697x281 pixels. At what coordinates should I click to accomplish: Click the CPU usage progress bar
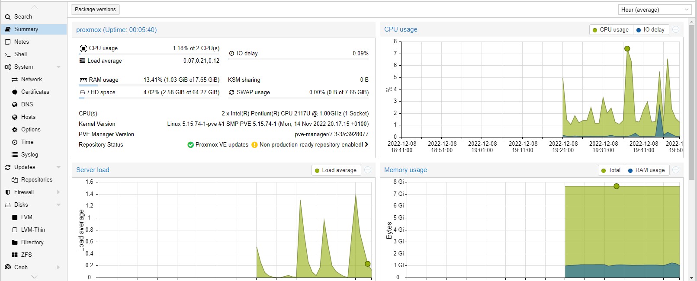point(149,54)
